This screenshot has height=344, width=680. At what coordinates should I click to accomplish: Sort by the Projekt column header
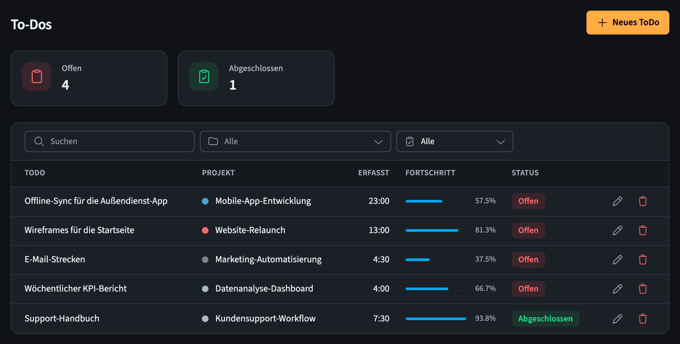tap(218, 173)
